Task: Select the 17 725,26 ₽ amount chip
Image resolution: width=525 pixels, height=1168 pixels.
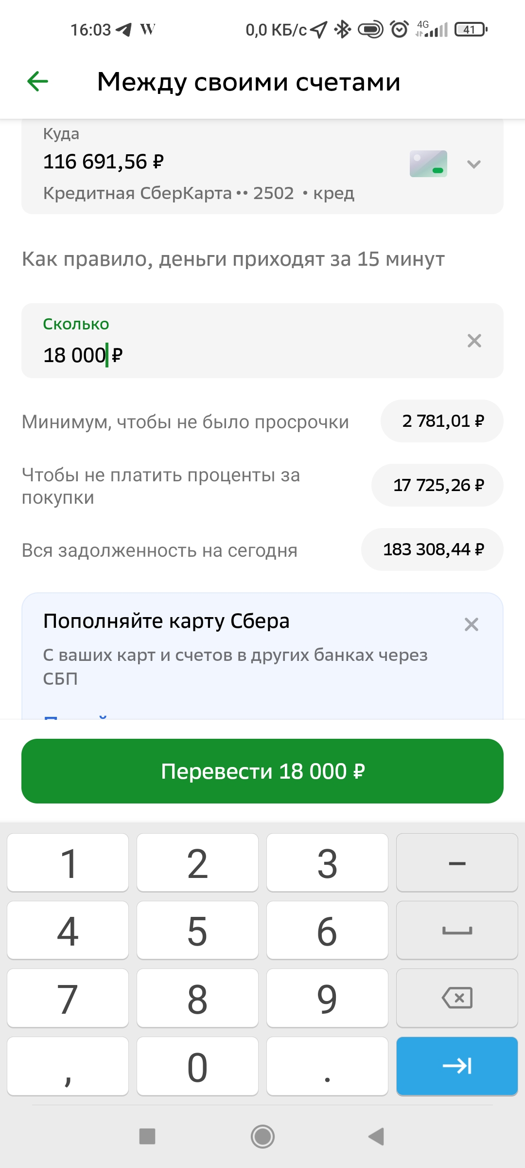Action: pyautogui.click(x=437, y=485)
